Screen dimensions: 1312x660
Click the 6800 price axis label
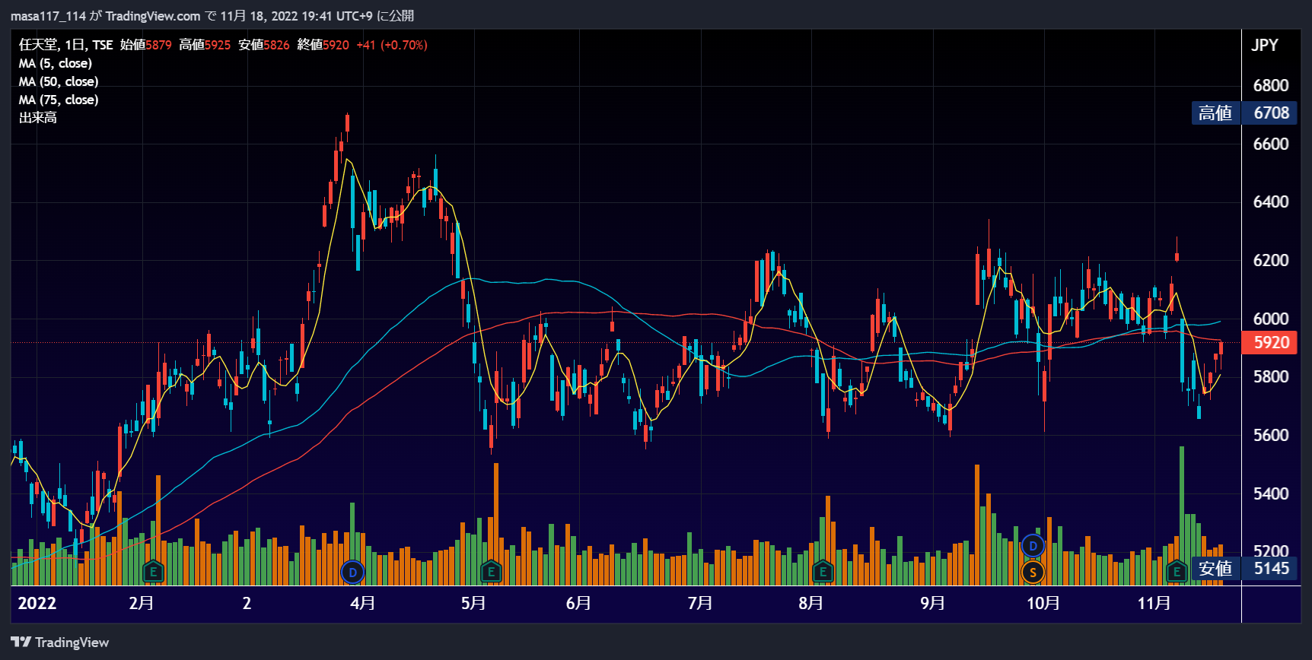pyautogui.click(x=1271, y=85)
